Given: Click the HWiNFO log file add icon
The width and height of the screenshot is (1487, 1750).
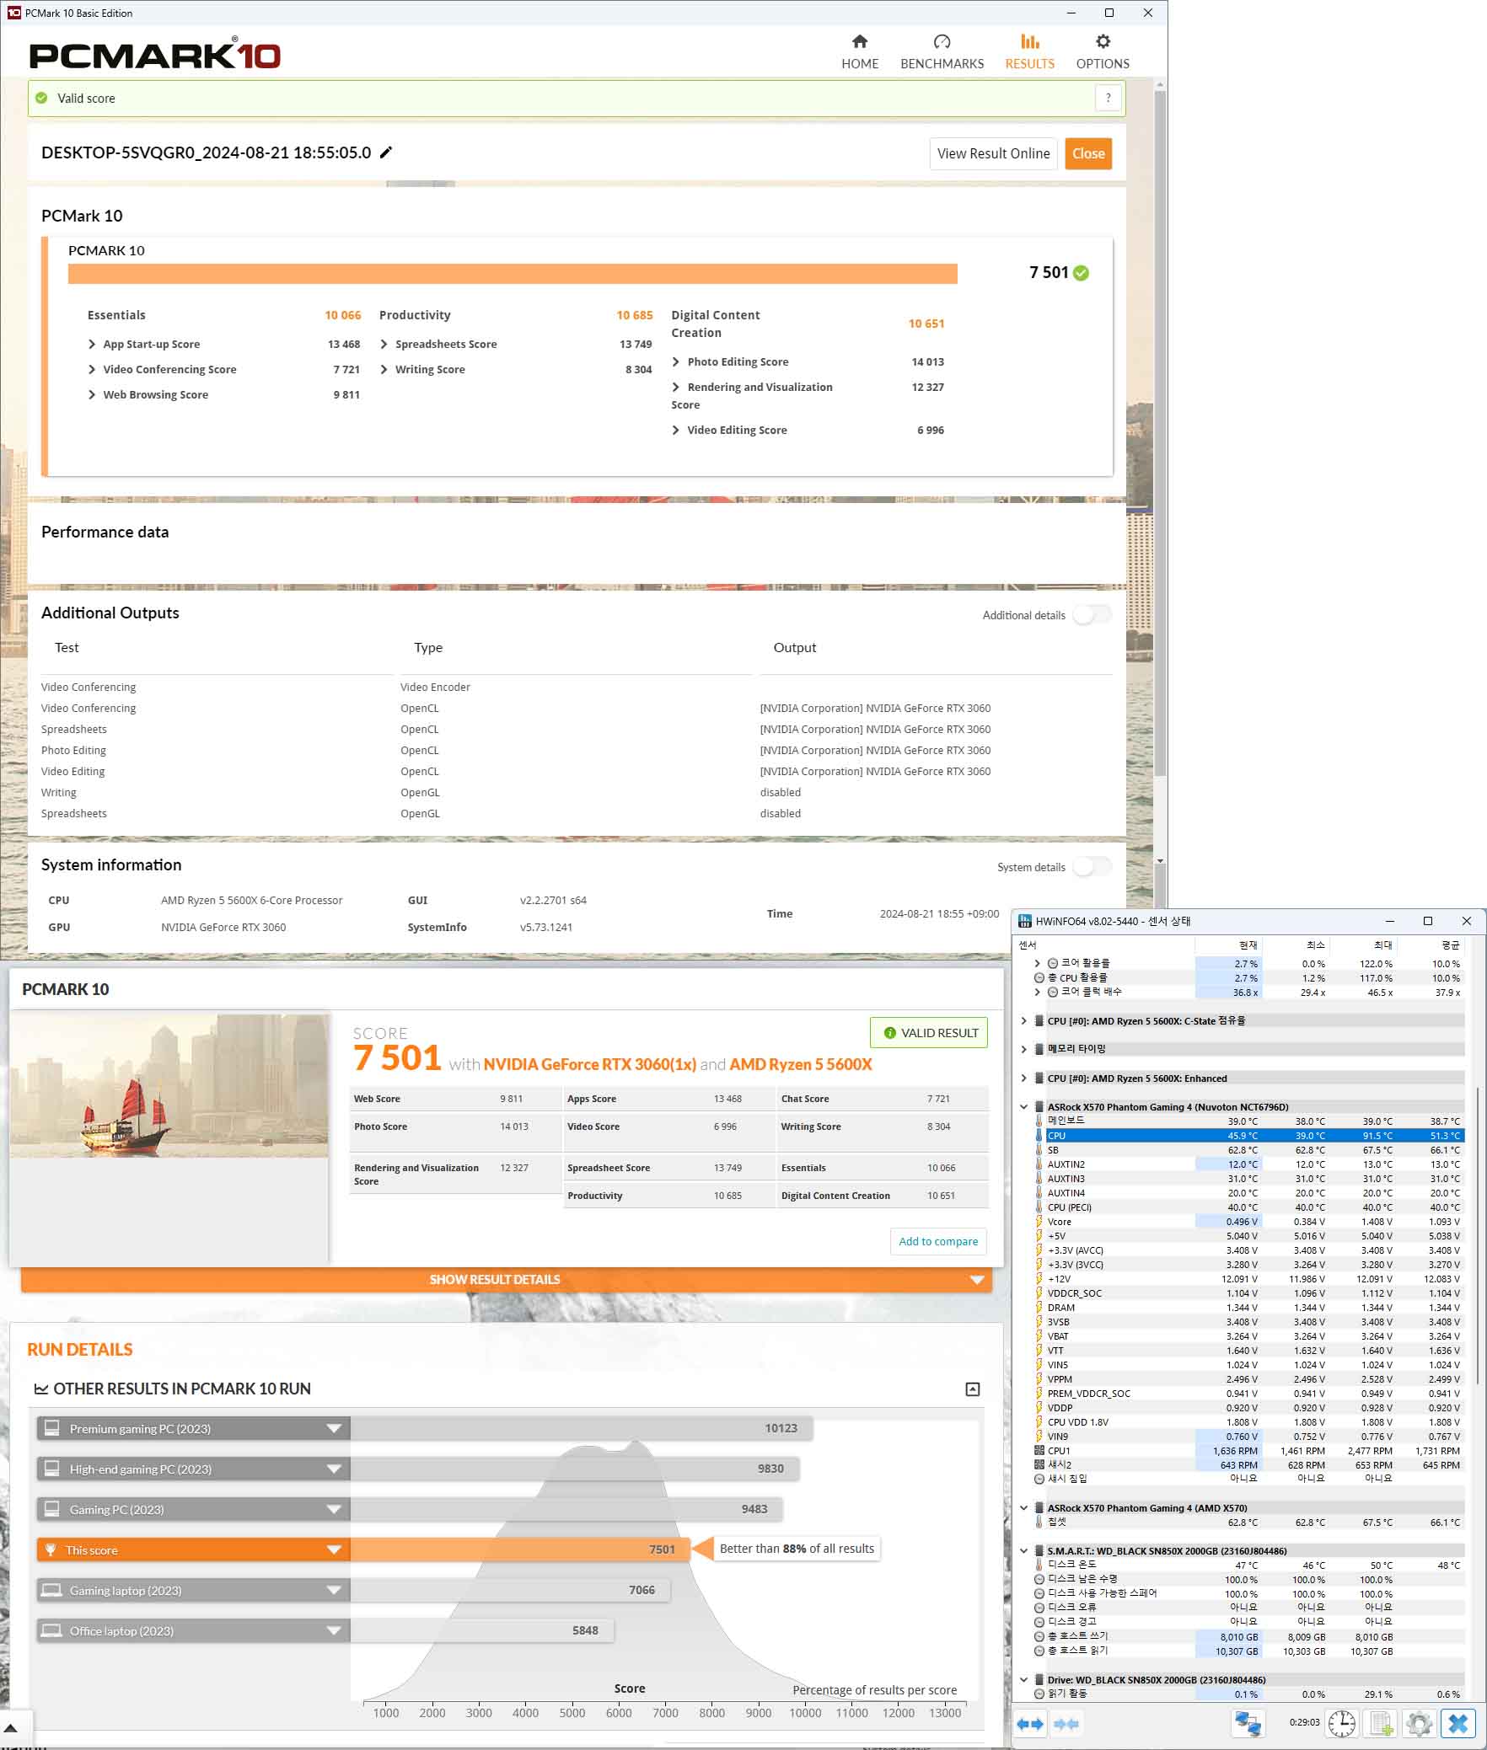Looking at the screenshot, I should point(1381,1724).
